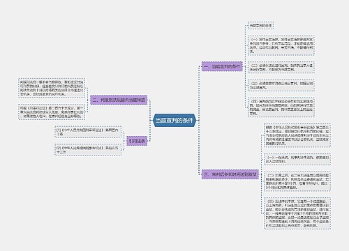Click the leaf starting (二) 必须 under the first branch
The image size is (349, 251).
pyautogui.click(x=281, y=68)
